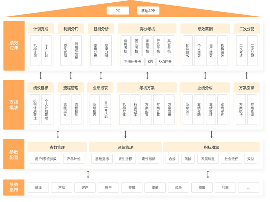
Task: Select the 支撑模块 section label
Action: pos(14,105)
